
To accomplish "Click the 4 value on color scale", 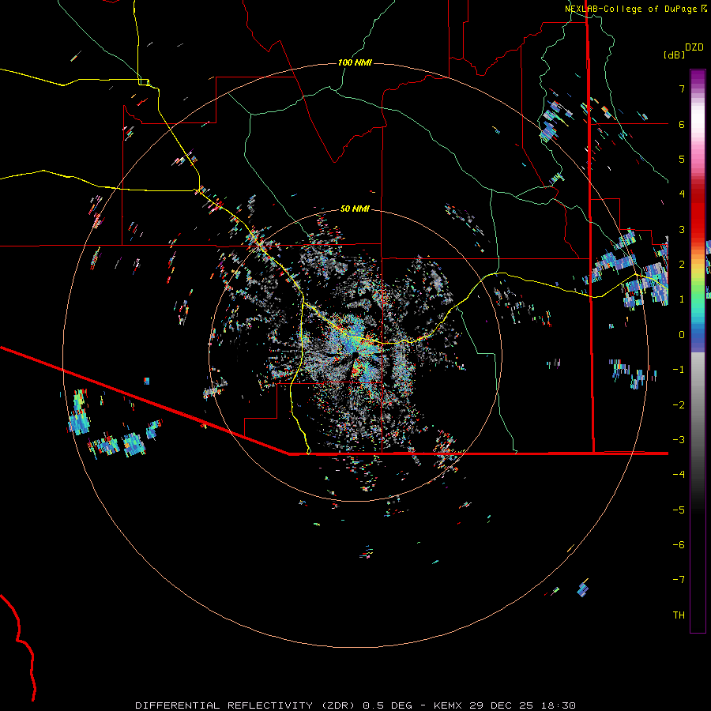I will coord(682,194).
